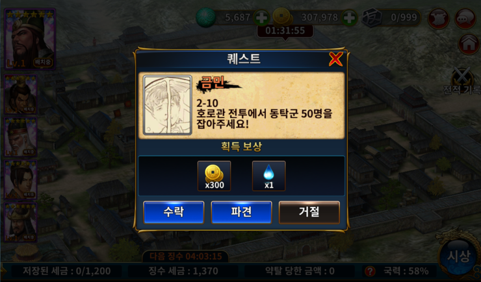
Task: Select the top five-star general portrait
Action: point(30,39)
